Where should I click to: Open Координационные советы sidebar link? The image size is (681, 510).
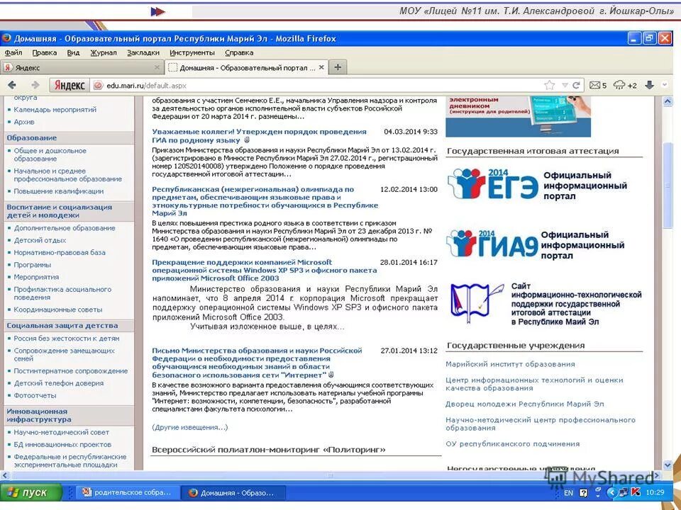click(57, 310)
